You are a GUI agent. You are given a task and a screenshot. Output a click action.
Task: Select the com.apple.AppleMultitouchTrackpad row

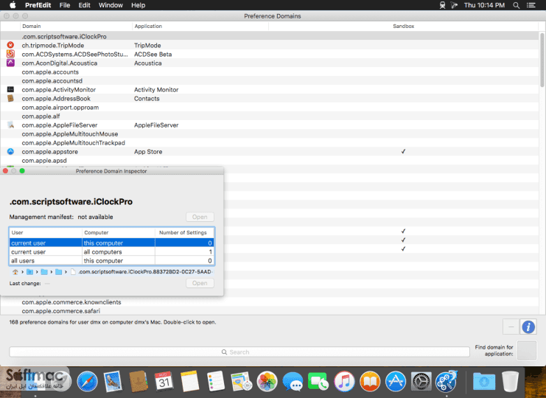(x=270, y=143)
